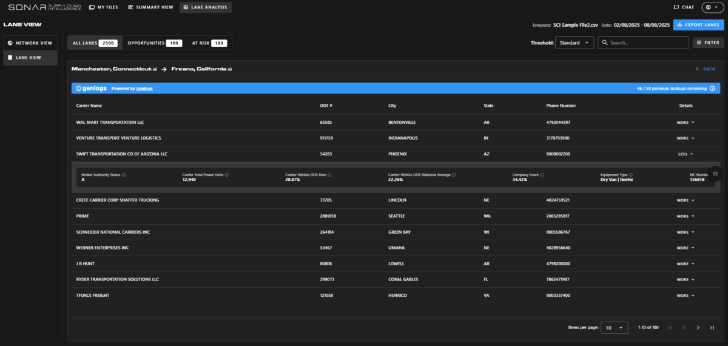Open the Chat panel
Viewport: 728px width, 346px height.
(684, 7)
